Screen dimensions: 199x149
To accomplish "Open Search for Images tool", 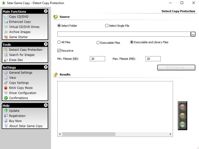I will pyautogui.click(x=22, y=55).
